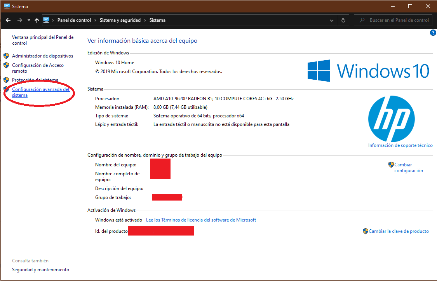This screenshot has width=437, height=281.
Task: Open Ventana principal del Panel de control
Action: pyautogui.click(x=43, y=40)
